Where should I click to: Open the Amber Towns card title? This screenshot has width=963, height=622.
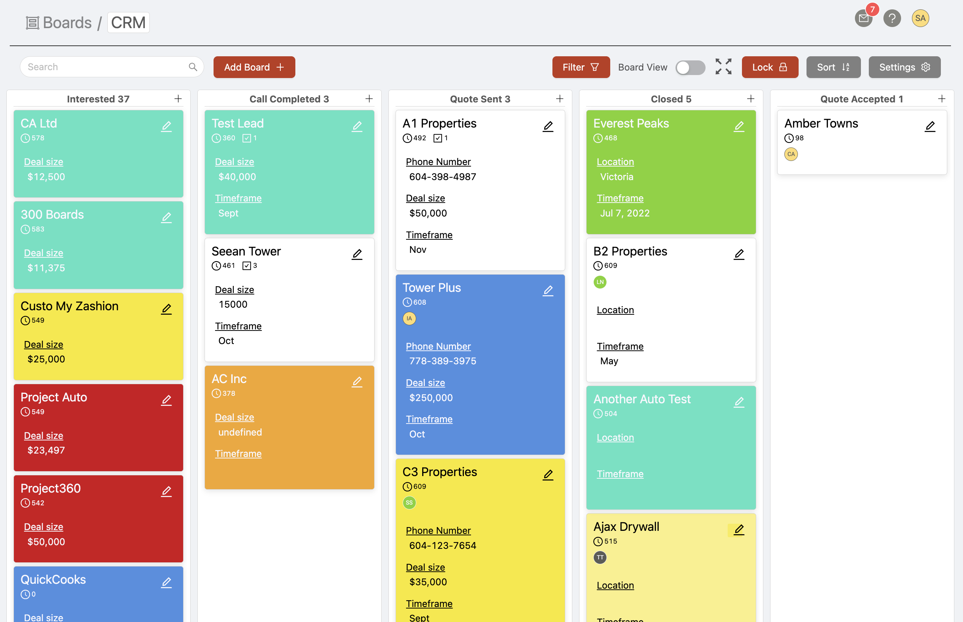[x=821, y=123]
